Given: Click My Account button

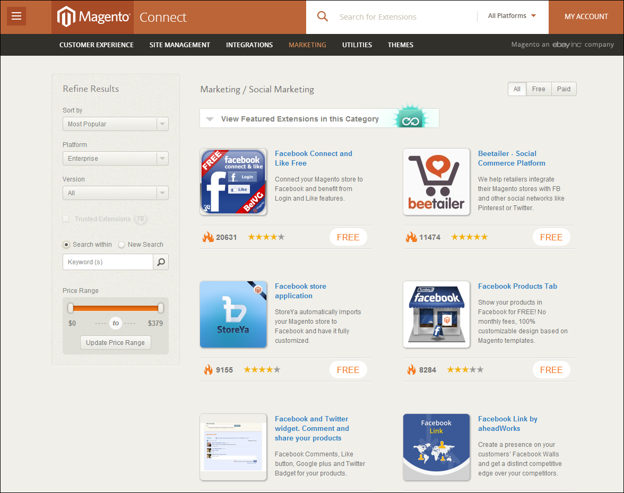Looking at the screenshot, I should click(x=586, y=16).
